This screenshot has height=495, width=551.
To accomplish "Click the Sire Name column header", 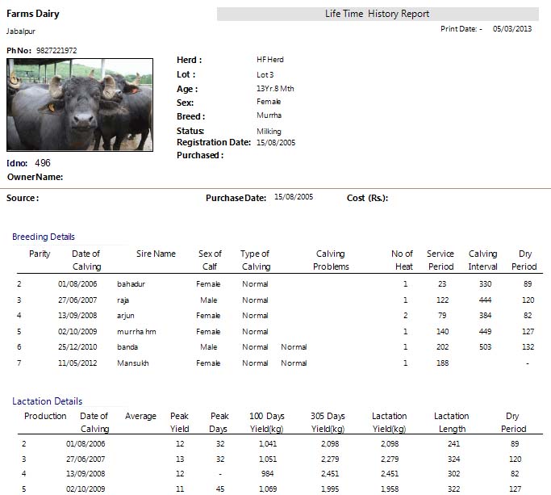I will coord(156,254).
